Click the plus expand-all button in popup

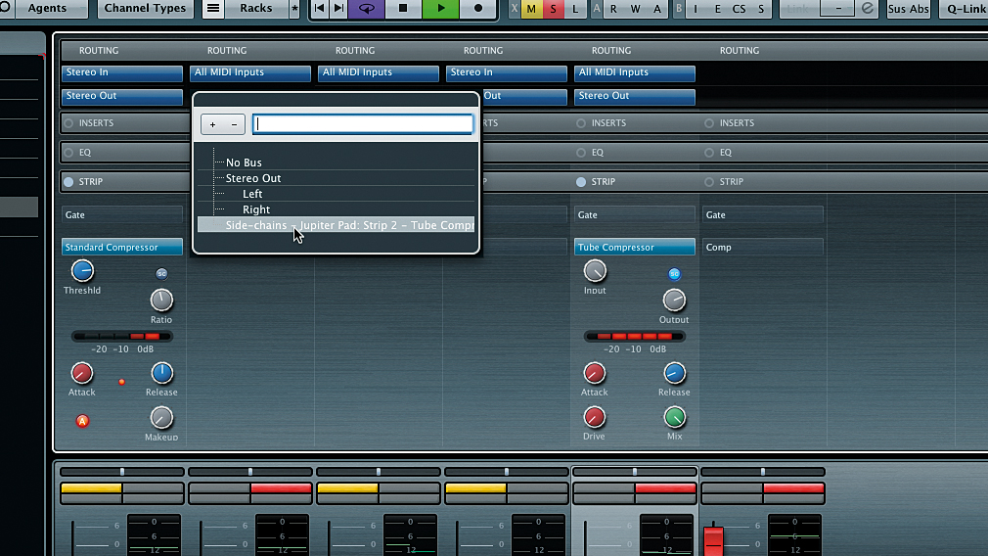[212, 125]
